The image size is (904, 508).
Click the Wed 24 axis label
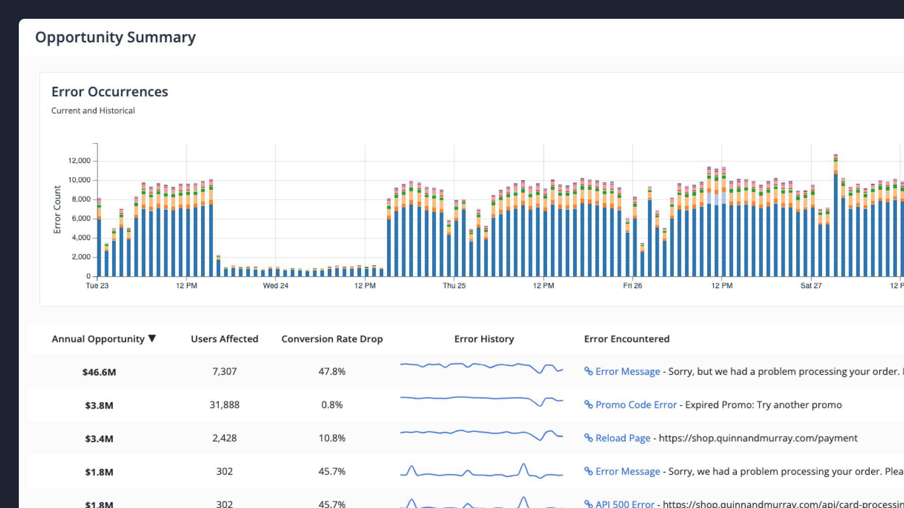tap(275, 286)
